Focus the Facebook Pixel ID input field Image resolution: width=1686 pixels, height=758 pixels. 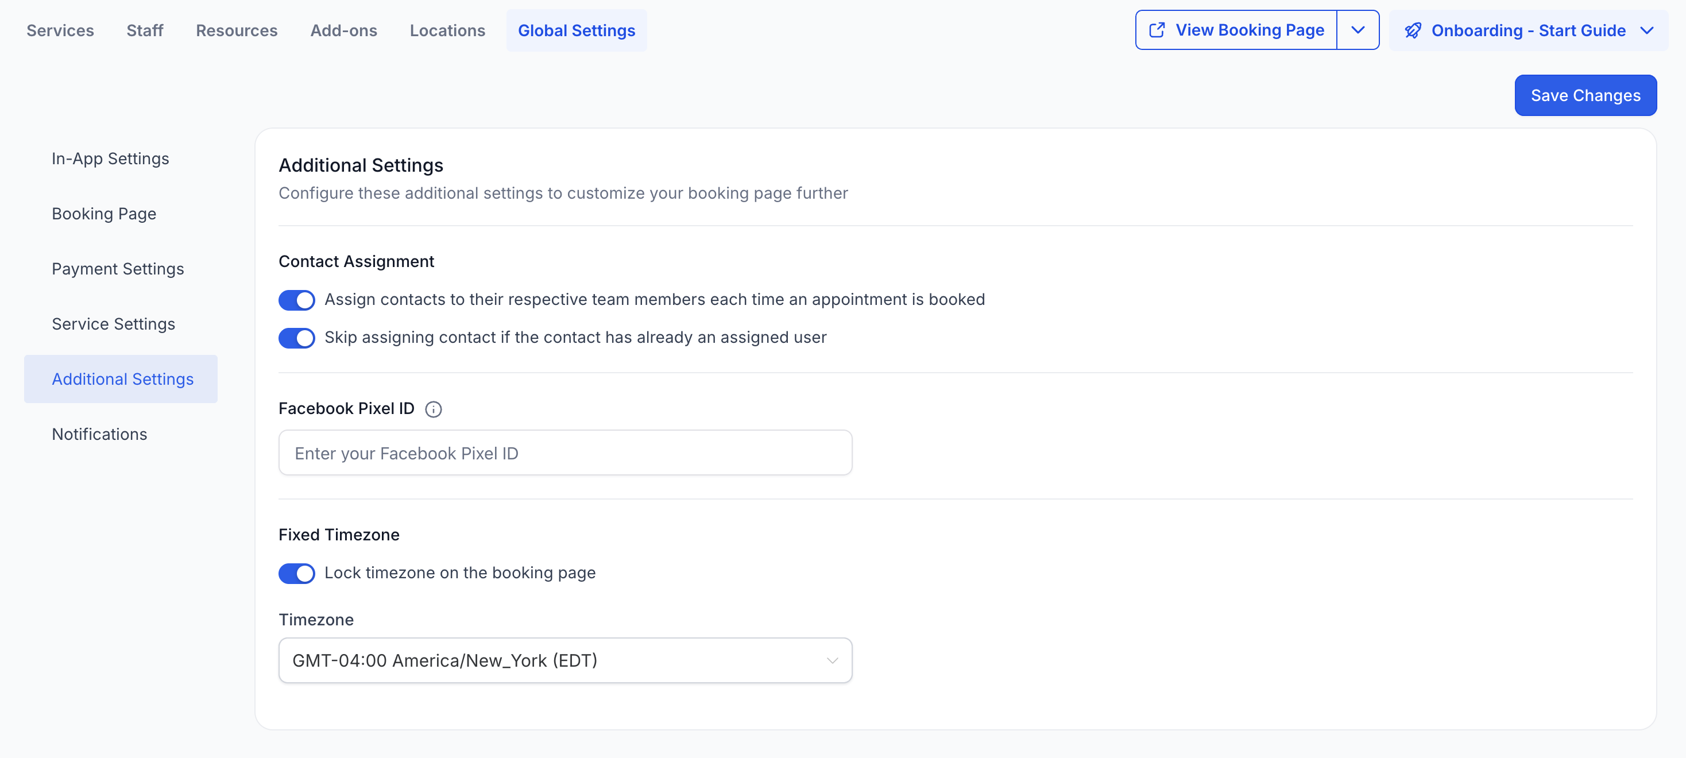tap(565, 453)
